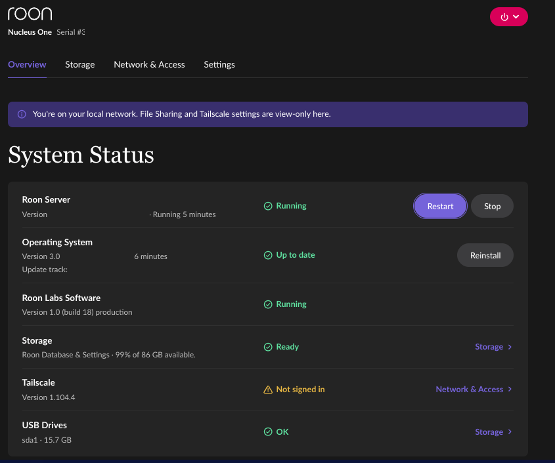Reinstall the Operating System

coord(485,255)
